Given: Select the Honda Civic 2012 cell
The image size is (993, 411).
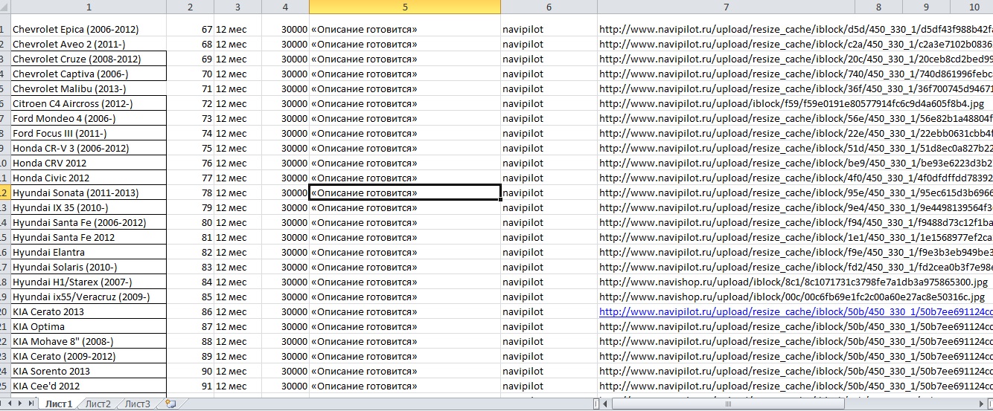Looking at the screenshot, I should [x=89, y=178].
